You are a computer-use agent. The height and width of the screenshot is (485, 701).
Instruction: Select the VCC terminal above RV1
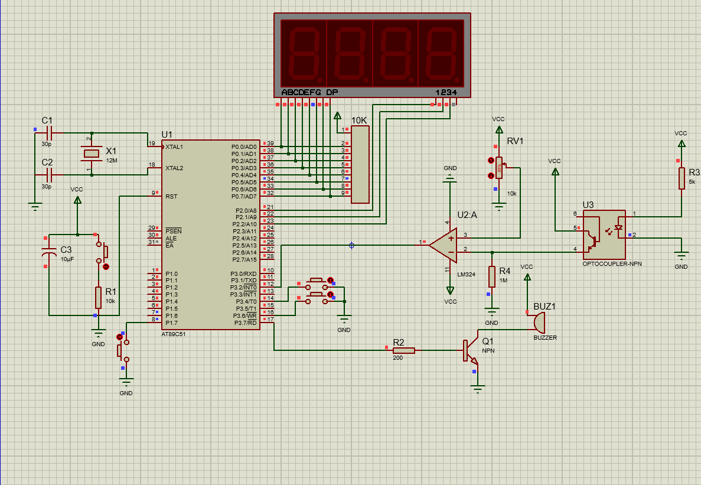499,130
